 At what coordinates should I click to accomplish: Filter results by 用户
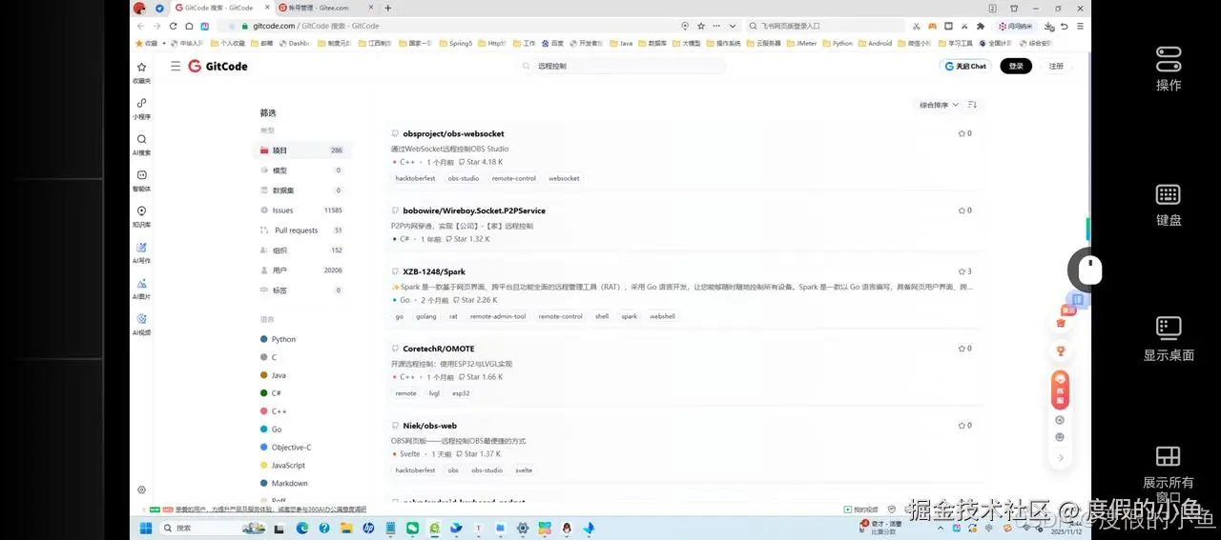301,270
